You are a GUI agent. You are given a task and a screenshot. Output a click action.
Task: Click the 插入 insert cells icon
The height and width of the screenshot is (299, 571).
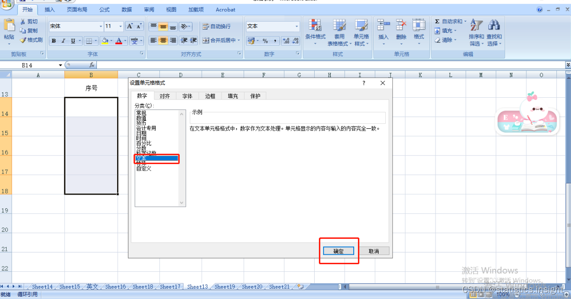384,25
